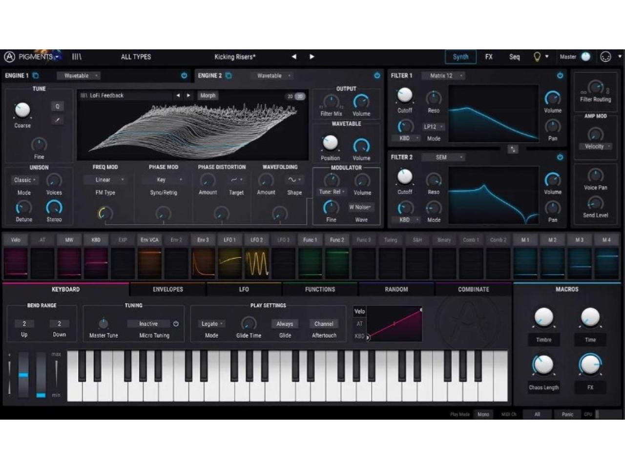Viewport: 625px width, 469px height.
Task: Click the Chaos Length macro knob
Action: pos(543,365)
